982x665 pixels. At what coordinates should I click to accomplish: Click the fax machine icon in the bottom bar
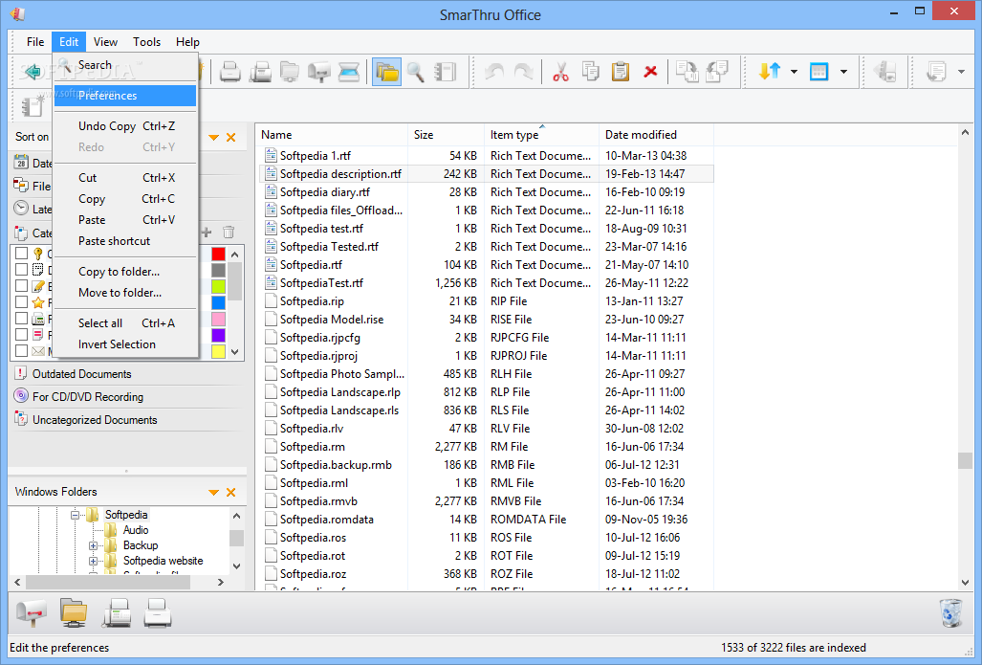(117, 613)
